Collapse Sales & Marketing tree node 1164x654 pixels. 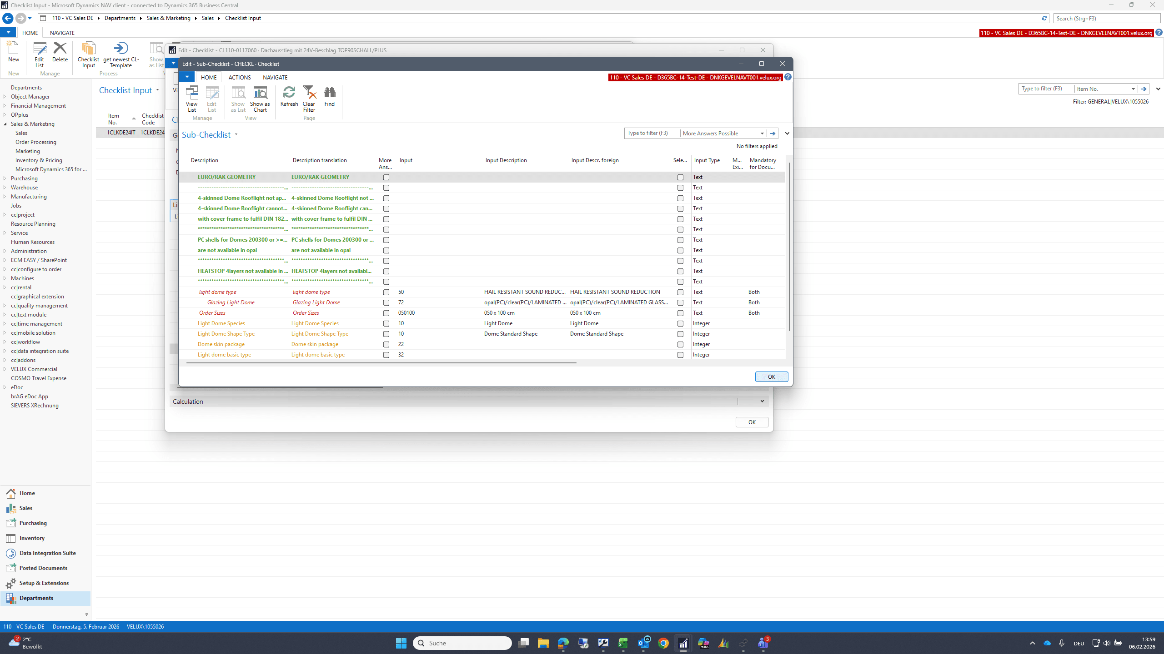click(5, 124)
